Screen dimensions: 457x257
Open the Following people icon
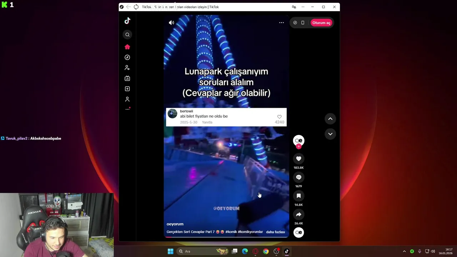pyautogui.click(x=127, y=68)
